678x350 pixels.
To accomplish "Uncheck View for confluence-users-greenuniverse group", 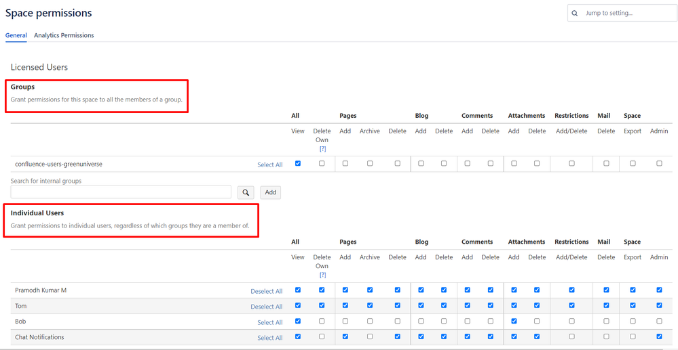I will [298, 164].
